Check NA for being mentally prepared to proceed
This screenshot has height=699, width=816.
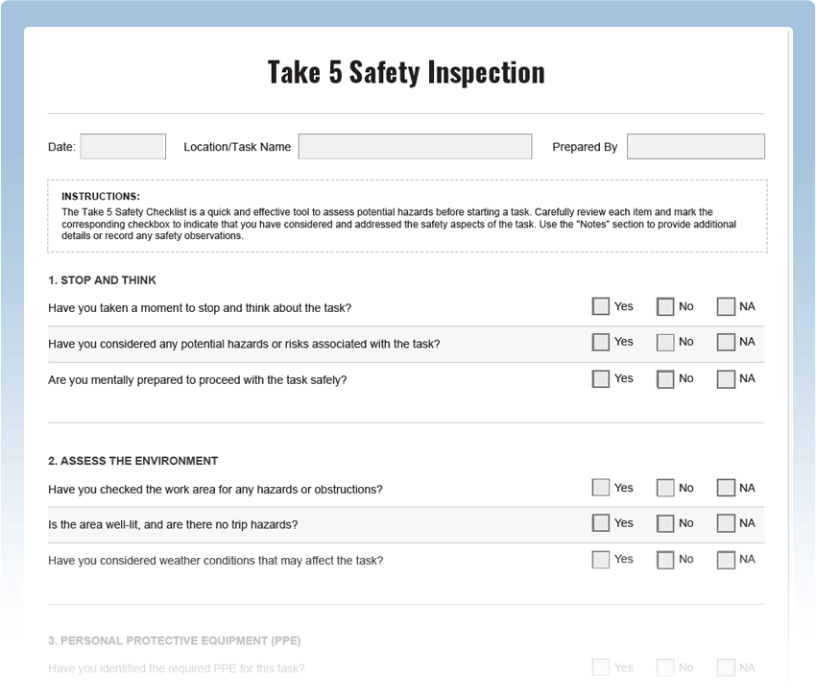pyautogui.click(x=726, y=378)
